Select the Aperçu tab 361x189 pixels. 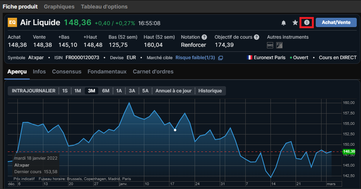click(x=17, y=72)
